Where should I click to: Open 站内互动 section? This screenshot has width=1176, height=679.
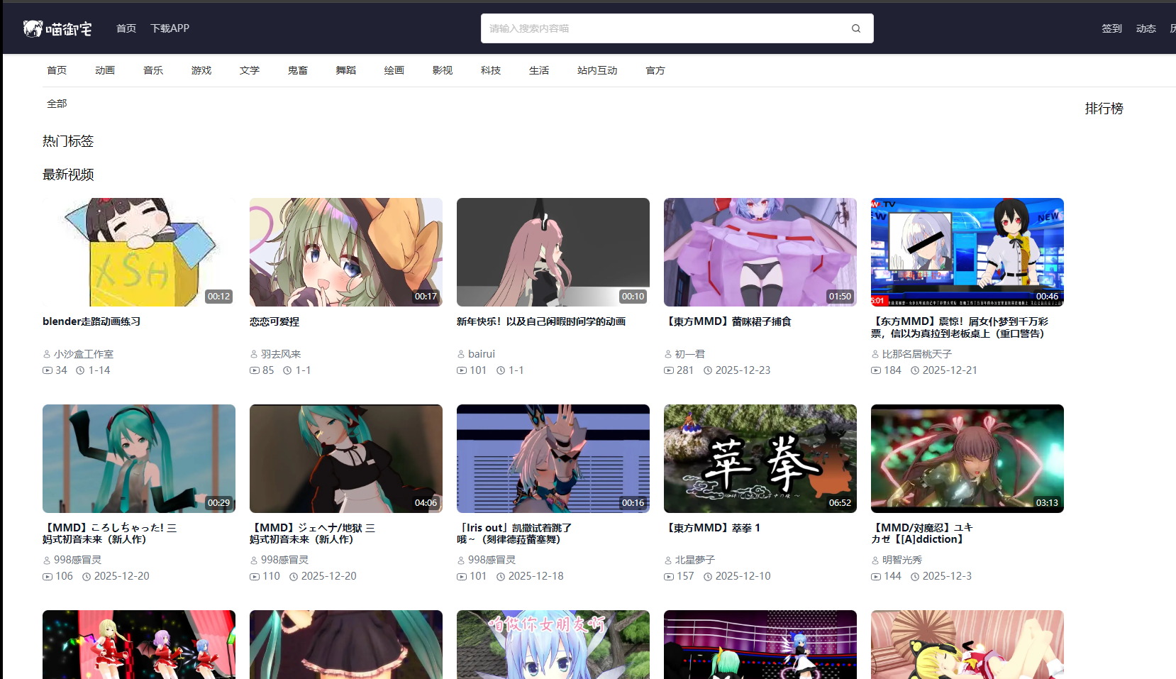[597, 70]
